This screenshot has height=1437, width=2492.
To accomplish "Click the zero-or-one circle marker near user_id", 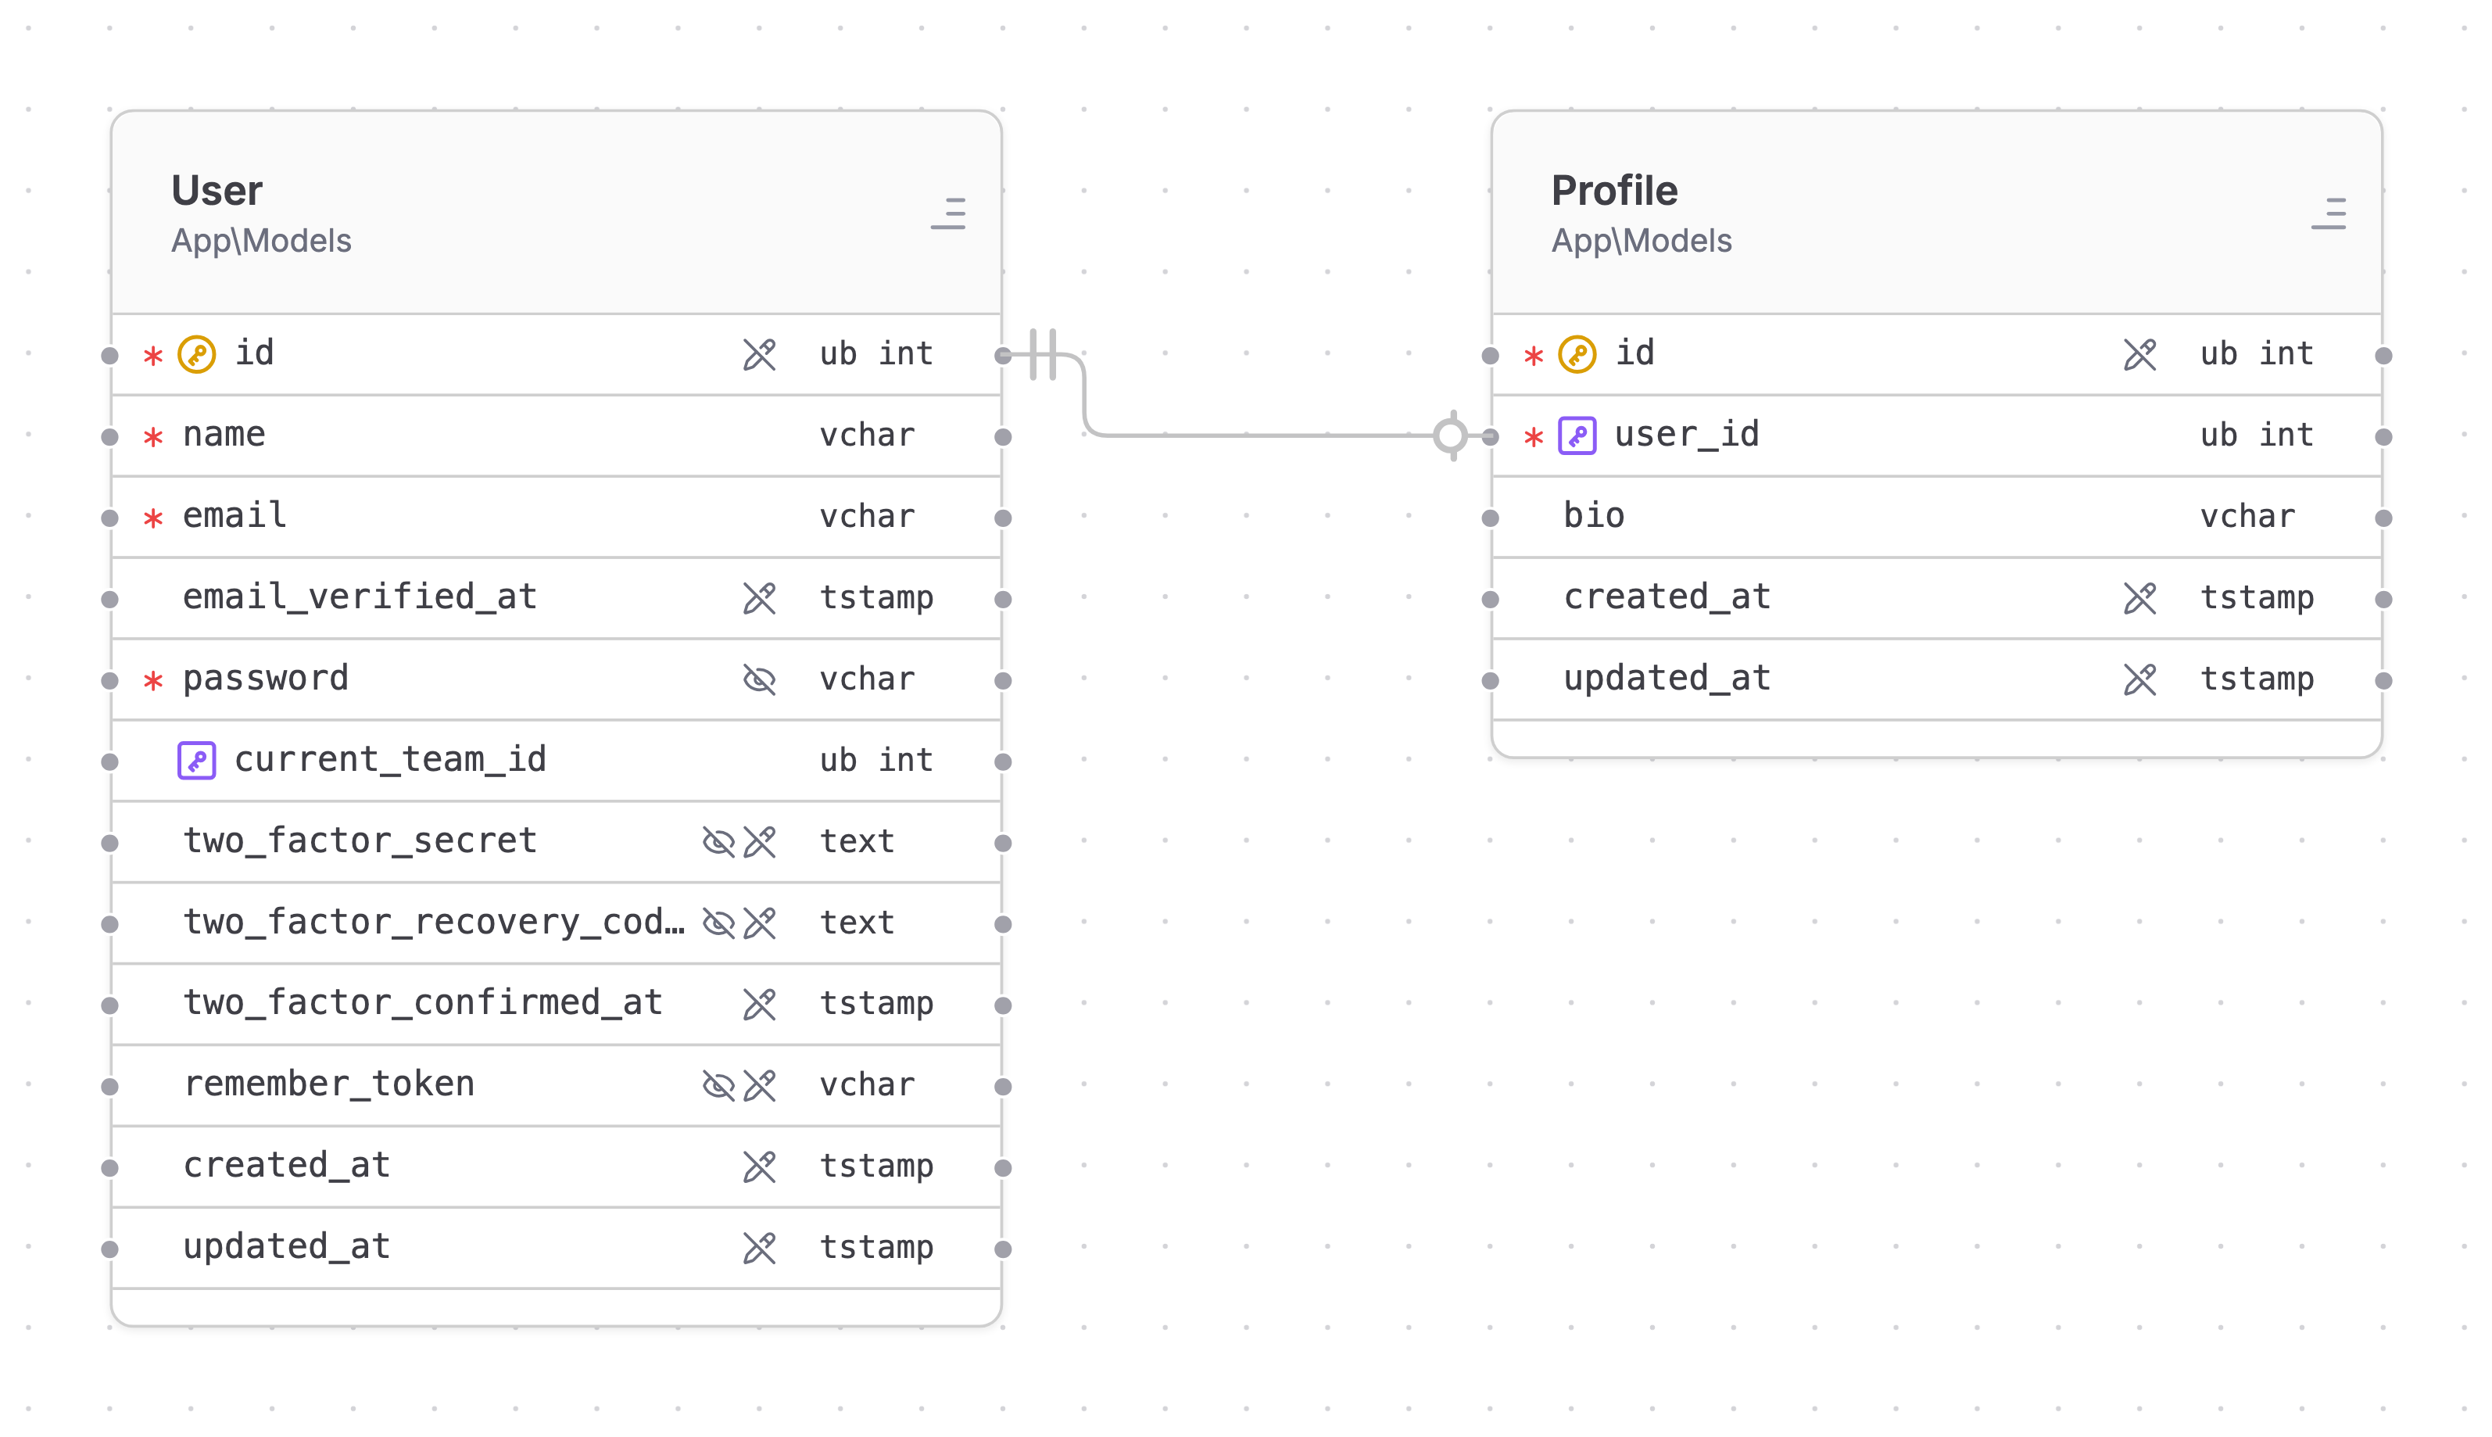I will click(1452, 436).
